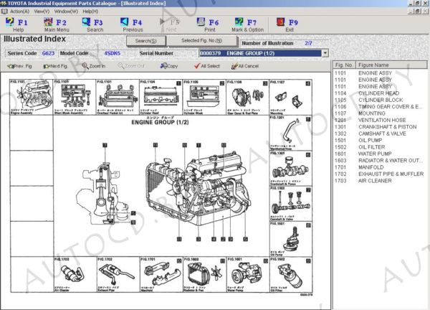
Task: Open the FIG.1302 Camshaft & Valve thumbnail
Action: click(291, 204)
